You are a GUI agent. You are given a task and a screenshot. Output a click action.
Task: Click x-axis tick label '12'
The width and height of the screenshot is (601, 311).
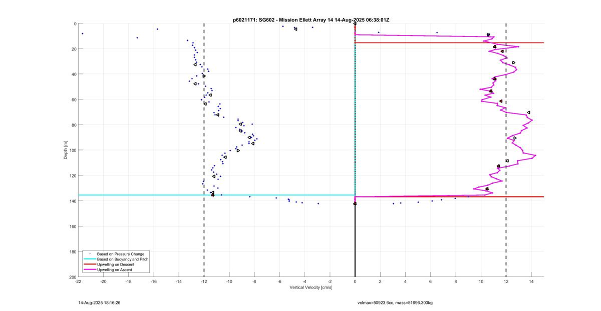point(506,281)
